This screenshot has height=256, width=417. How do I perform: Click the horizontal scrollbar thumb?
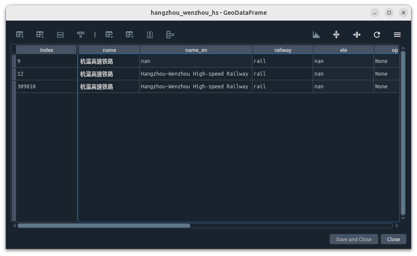pos(104,226)
